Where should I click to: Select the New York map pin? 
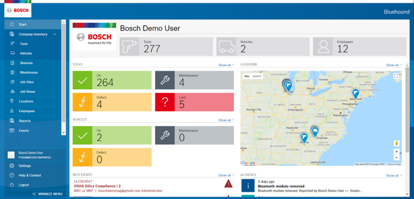point(356,94)
